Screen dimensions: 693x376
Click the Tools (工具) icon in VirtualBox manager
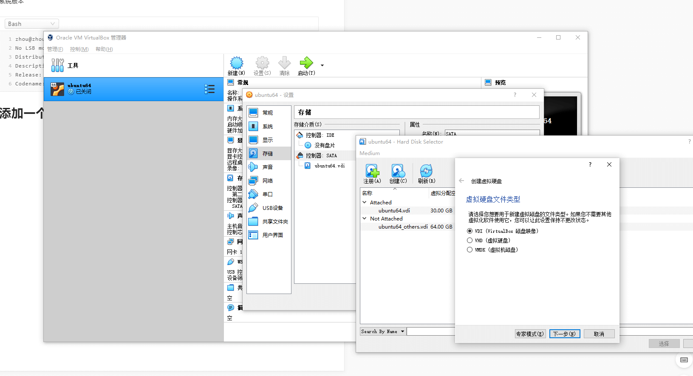57,65
